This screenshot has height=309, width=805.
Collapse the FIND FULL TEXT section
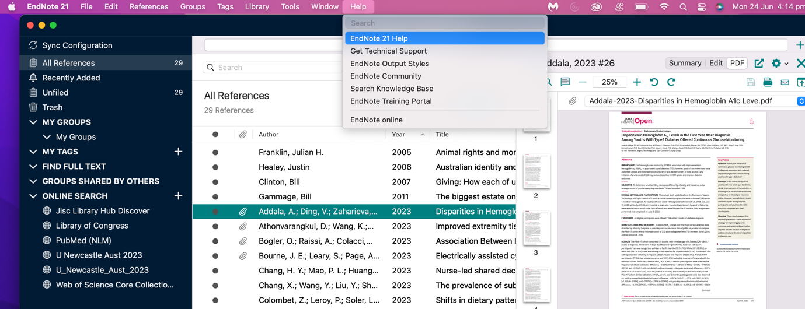point(33,166)
